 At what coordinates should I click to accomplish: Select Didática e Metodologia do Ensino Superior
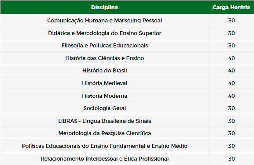[x=104, y=33]
